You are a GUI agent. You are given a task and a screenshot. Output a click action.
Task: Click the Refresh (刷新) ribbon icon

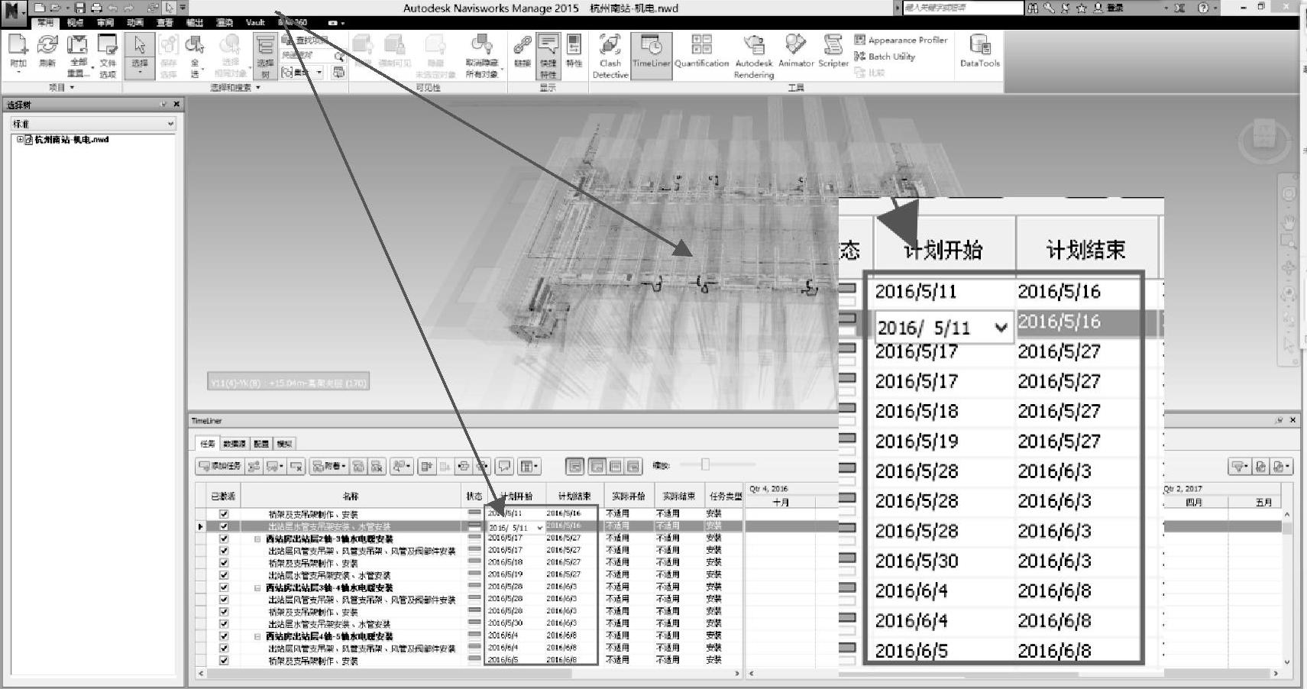(47, 51)
